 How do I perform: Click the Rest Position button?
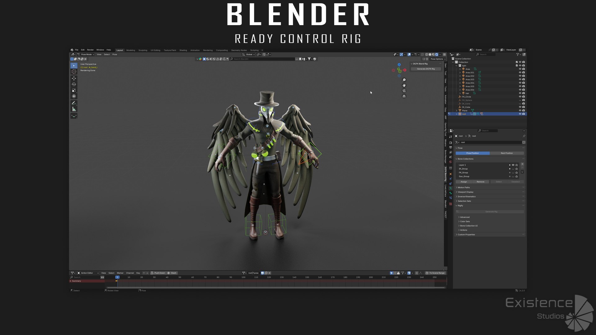[507, 153]
